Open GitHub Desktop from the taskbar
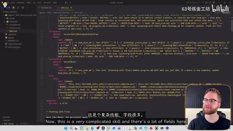 pos(157,128)
